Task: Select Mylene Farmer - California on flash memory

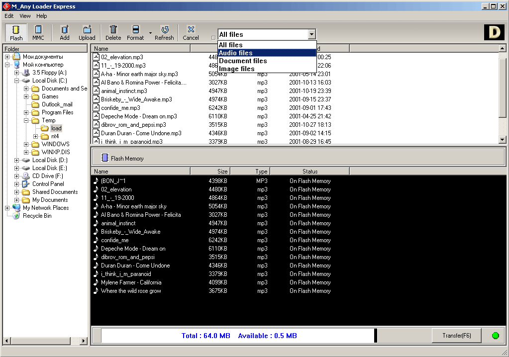Action: pyautogui.click(x=131, y=282)
